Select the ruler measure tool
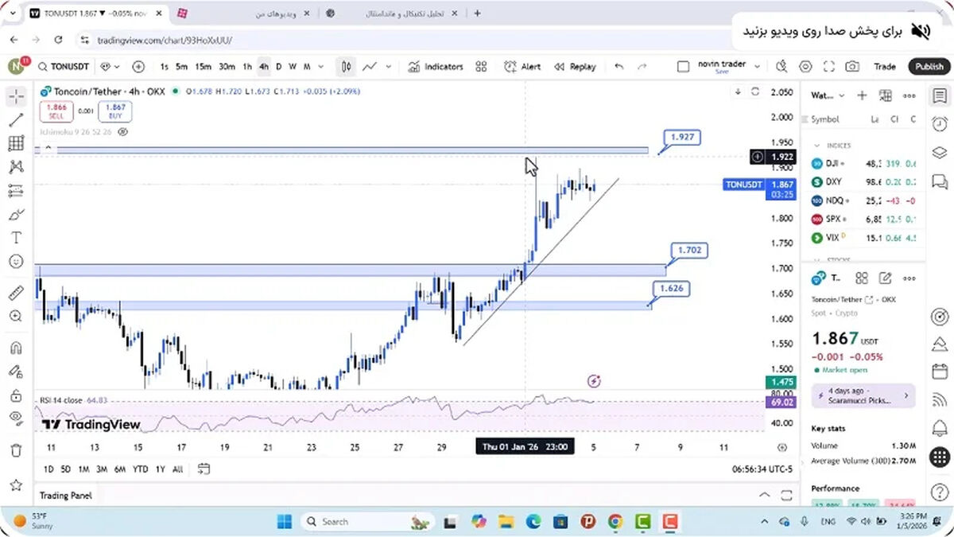Viewport: 954px width, 537px height. pyautogui.click(x=16, y=293)
